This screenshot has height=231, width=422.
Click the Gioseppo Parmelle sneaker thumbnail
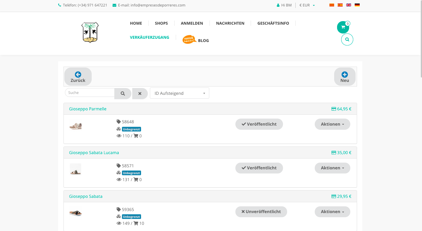pos(76,126)
